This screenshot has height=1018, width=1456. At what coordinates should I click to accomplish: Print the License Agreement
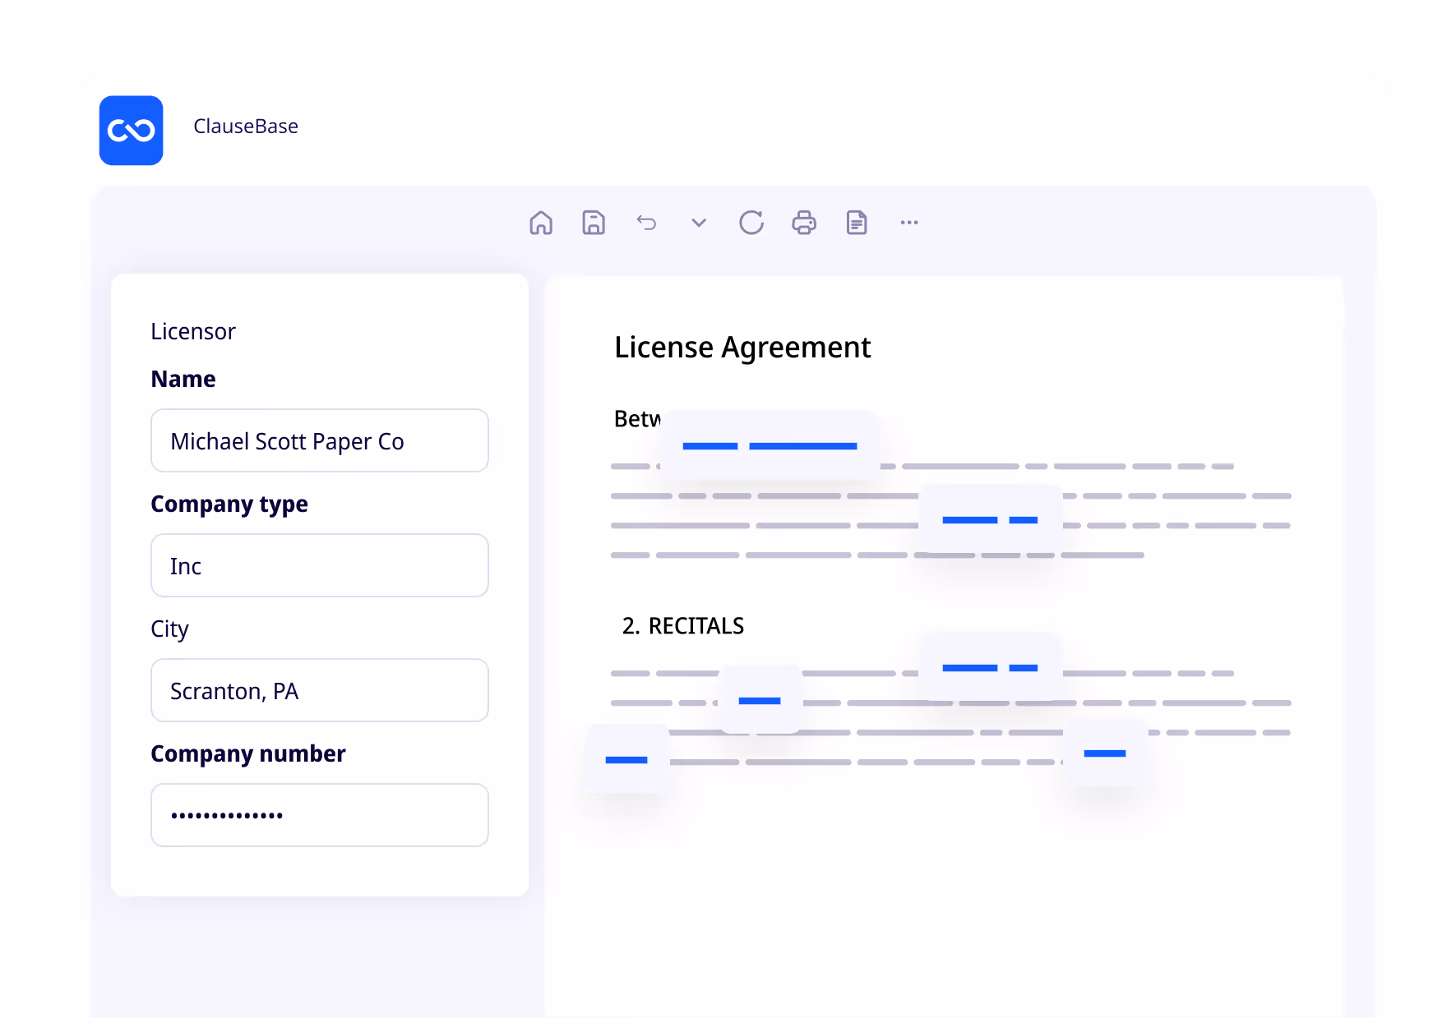pyautogui.click(x=804, y=223)
